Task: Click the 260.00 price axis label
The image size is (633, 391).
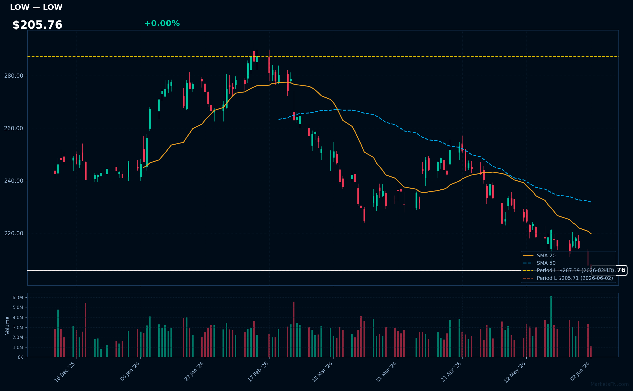Action: (14, 128)
